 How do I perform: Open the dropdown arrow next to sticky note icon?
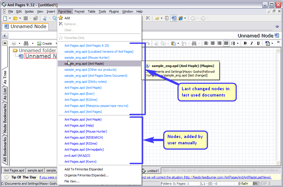[x=162, y=18]
